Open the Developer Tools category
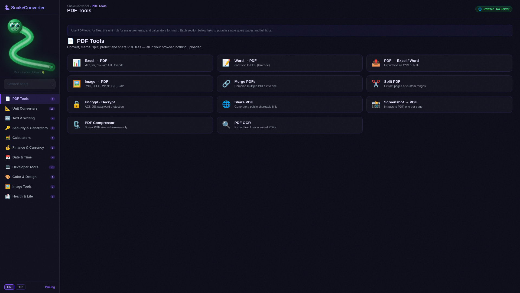This screenshot has height=293, width=520. point(30,167)
